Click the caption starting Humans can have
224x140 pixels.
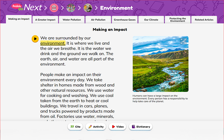click(160, 99)
